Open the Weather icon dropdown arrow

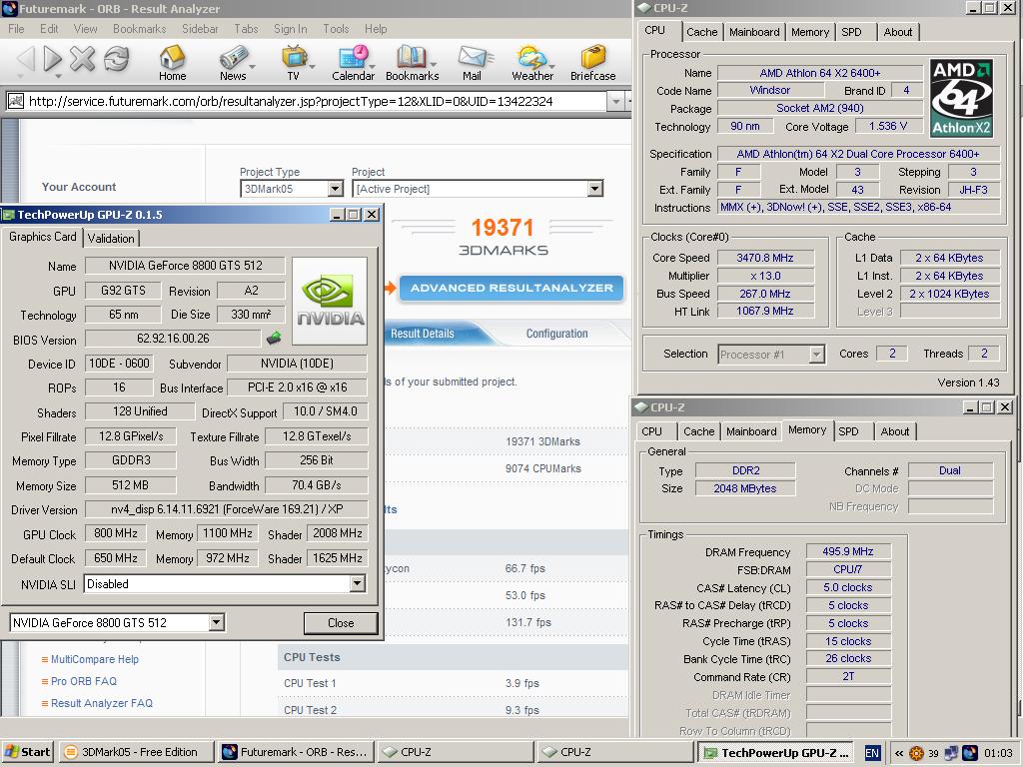551,67
